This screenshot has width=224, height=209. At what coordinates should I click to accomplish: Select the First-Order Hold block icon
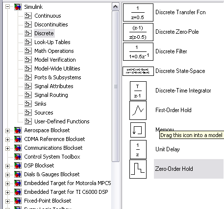[138, 110]
